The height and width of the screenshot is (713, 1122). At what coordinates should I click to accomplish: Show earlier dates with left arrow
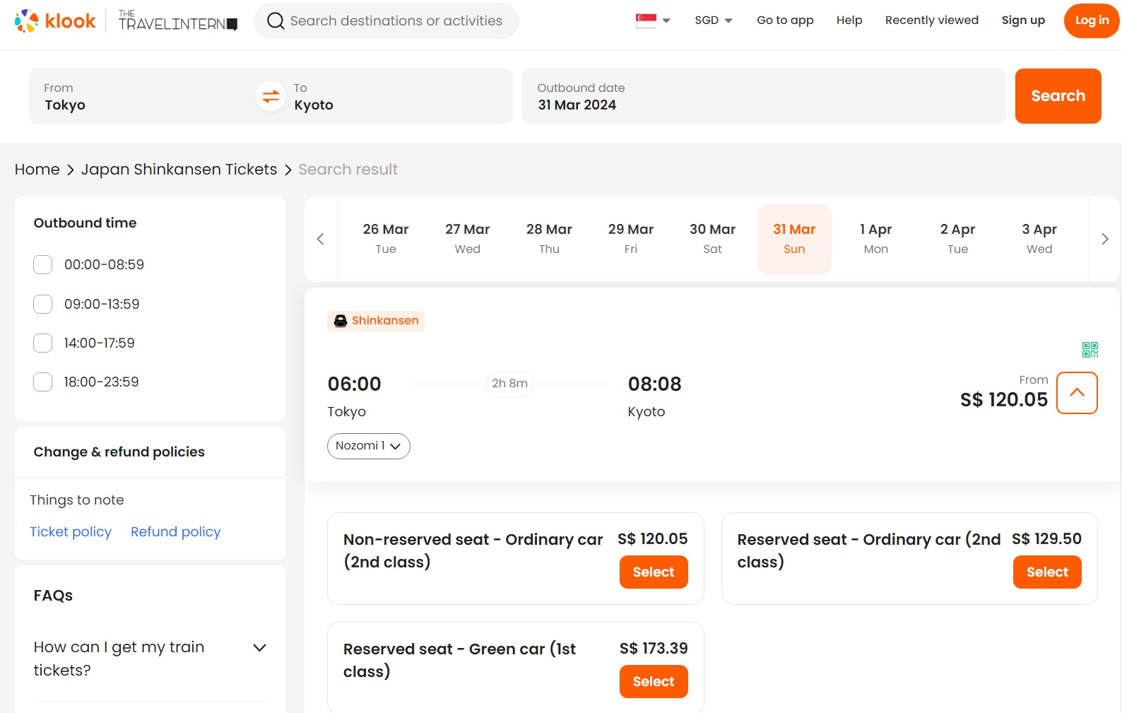coord(321,239)
